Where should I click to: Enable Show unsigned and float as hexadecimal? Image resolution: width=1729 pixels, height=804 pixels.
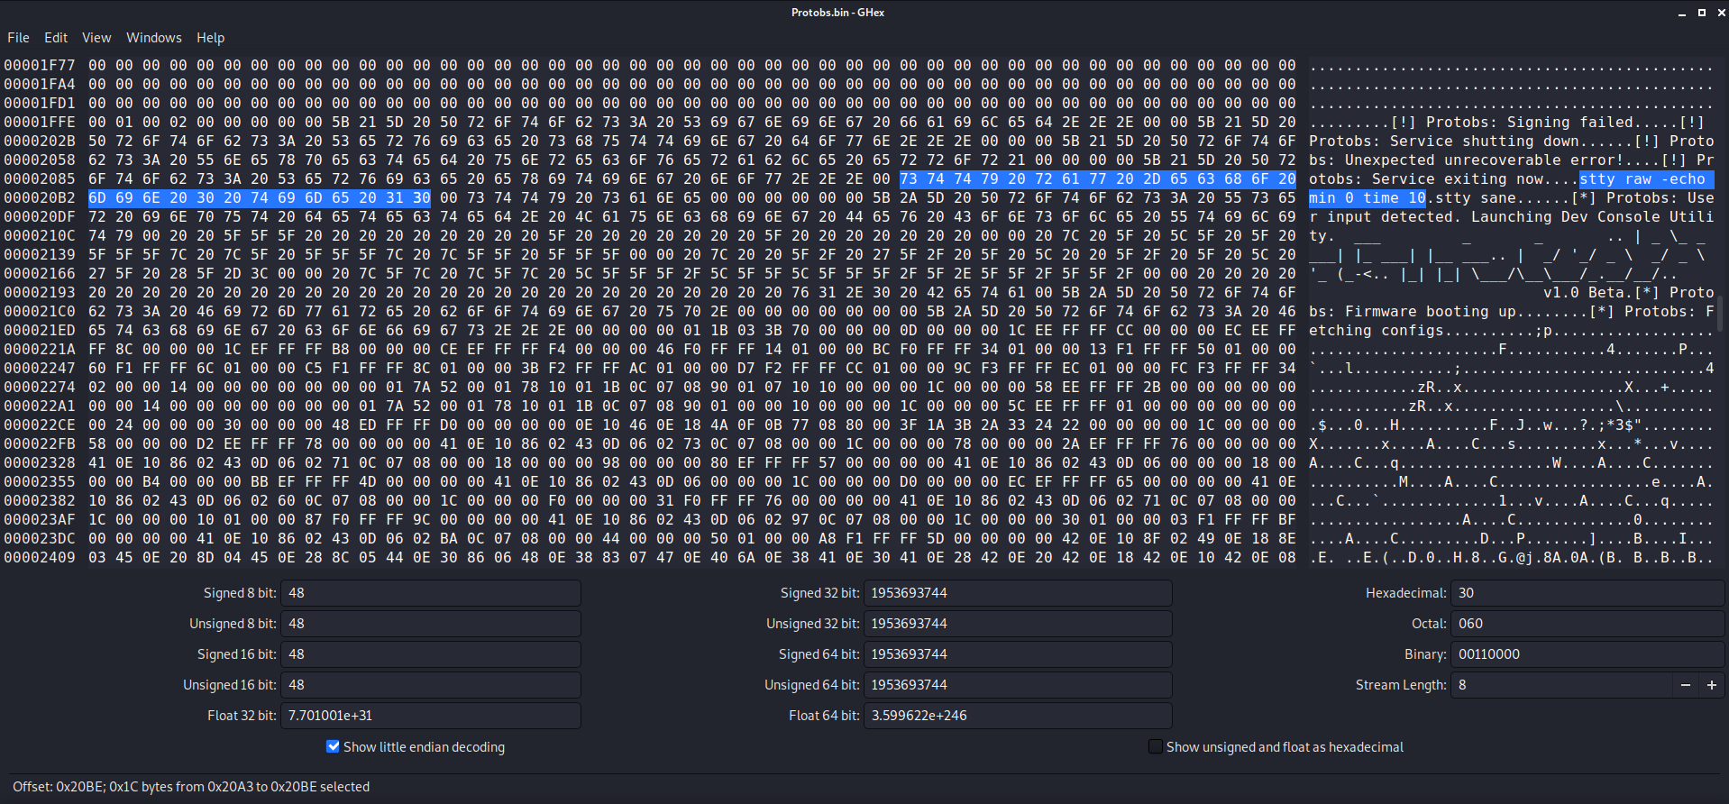tap(1155, 746)
